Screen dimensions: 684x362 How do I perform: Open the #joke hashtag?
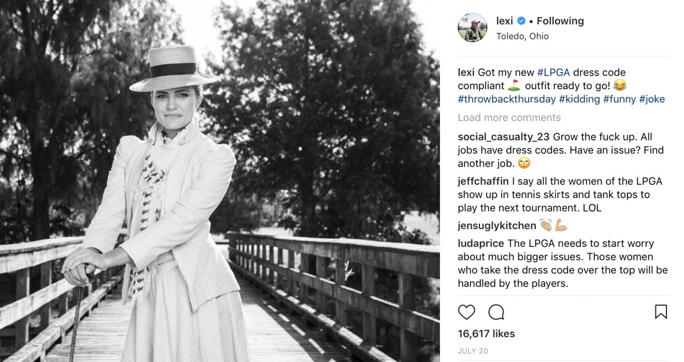(x=652, y=99)
